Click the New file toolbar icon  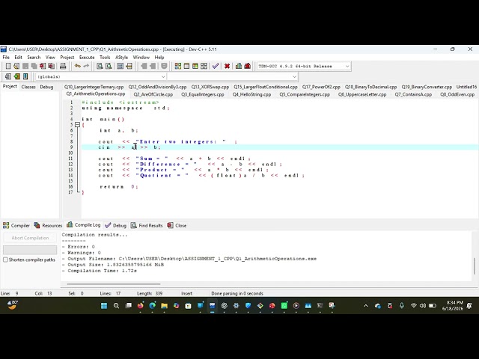pyautogui.click(x=8, y=66)
